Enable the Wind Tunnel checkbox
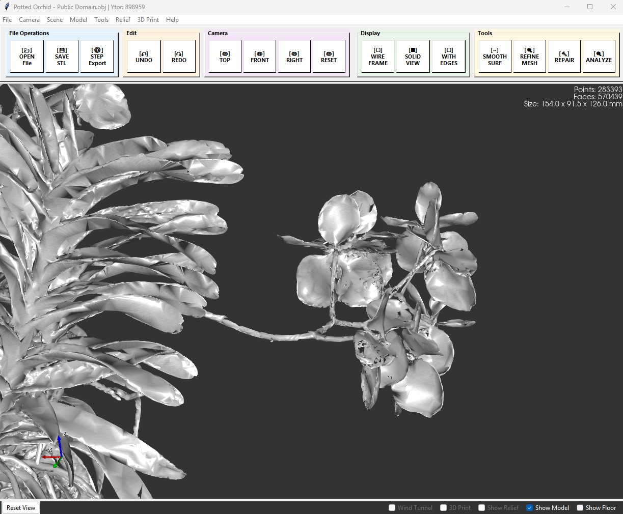This screenshot has width=623, height=514. click(392, 508)
